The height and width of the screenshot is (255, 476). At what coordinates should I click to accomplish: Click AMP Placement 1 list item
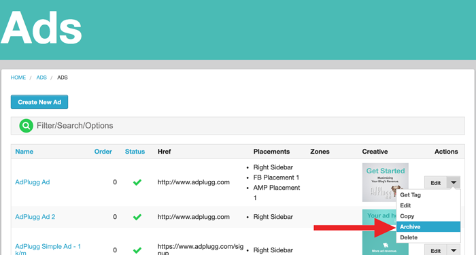pos(277,192)
